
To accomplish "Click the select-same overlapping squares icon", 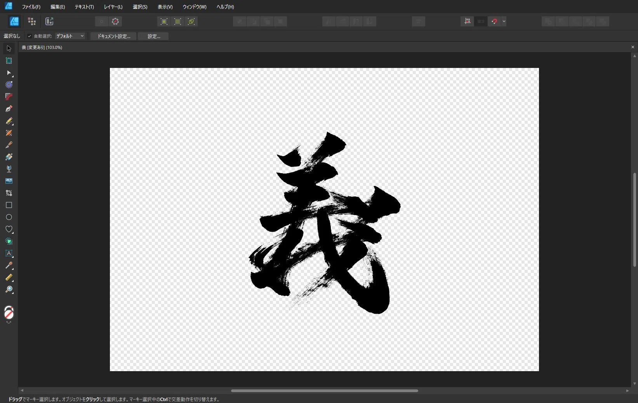I will [191, 21].
